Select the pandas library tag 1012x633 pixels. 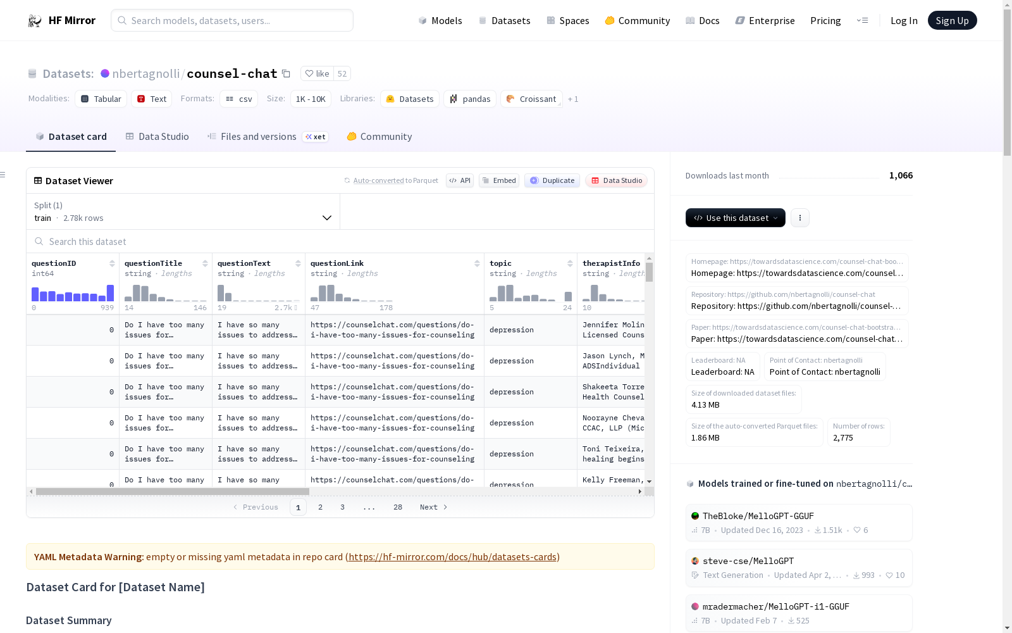point(470,99)
